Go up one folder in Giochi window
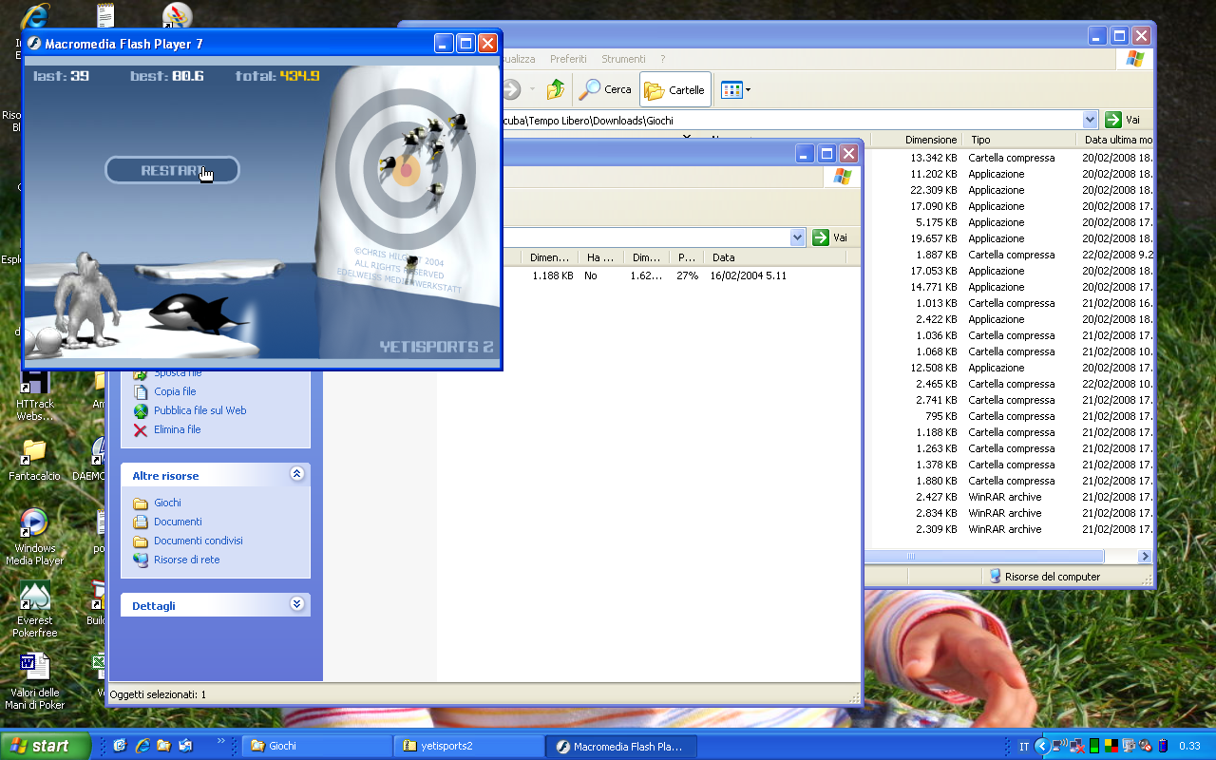Viewport: 1216px width, 760px height. 556,89
